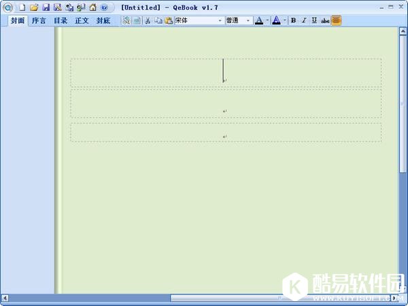Toggle Bold formatting
The width and height of the screenshot is (408, 306).
pyautogui.click(x=293, y=20)
